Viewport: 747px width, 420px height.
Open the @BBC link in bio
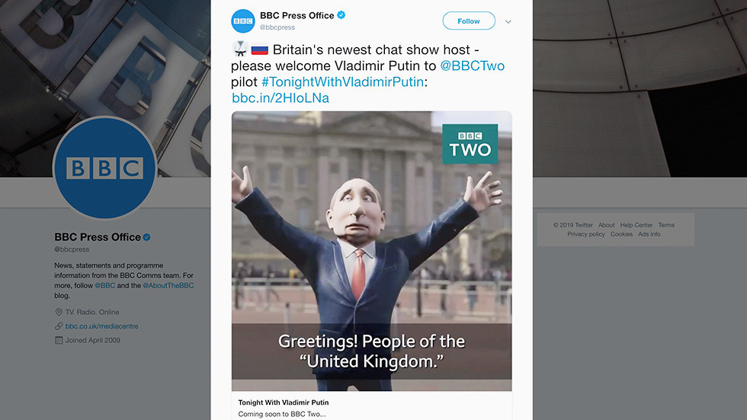[105, 285]
